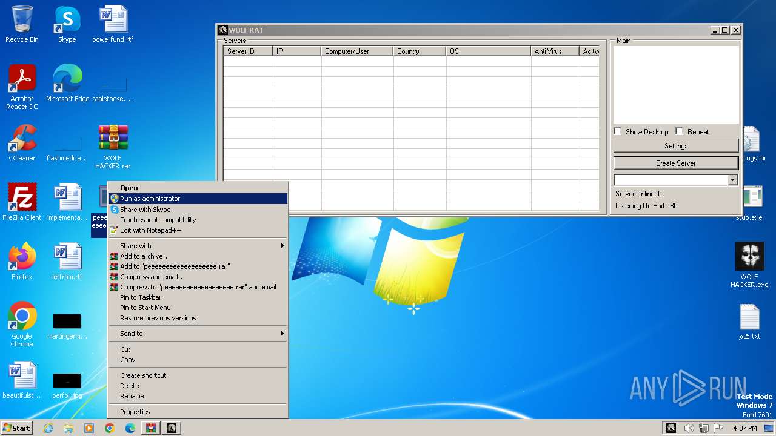The image size is (776, 436).
Task: Select the Firefox desktop icon
Action: click(22, 262)
